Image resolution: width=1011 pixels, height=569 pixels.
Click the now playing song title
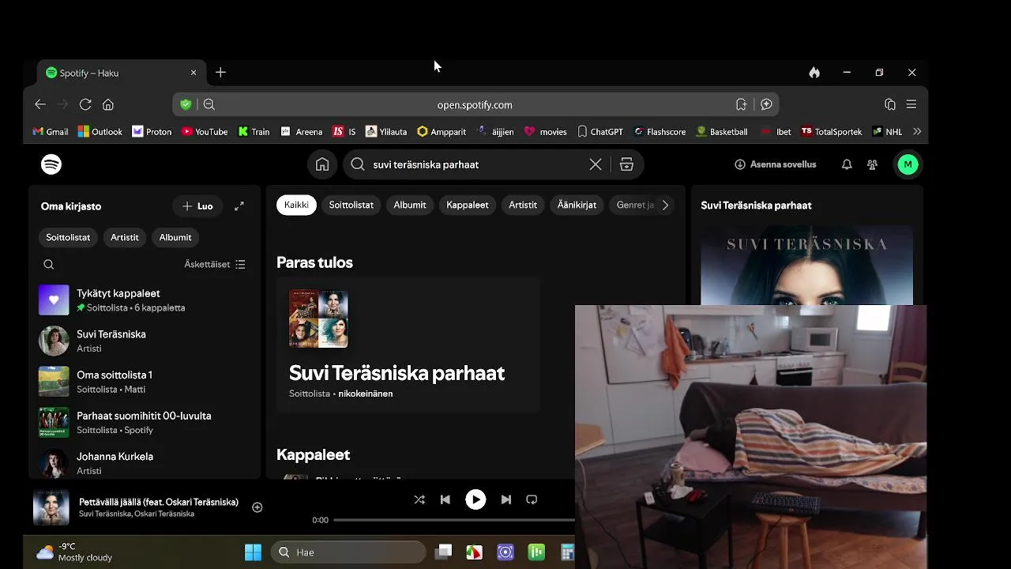159,502
